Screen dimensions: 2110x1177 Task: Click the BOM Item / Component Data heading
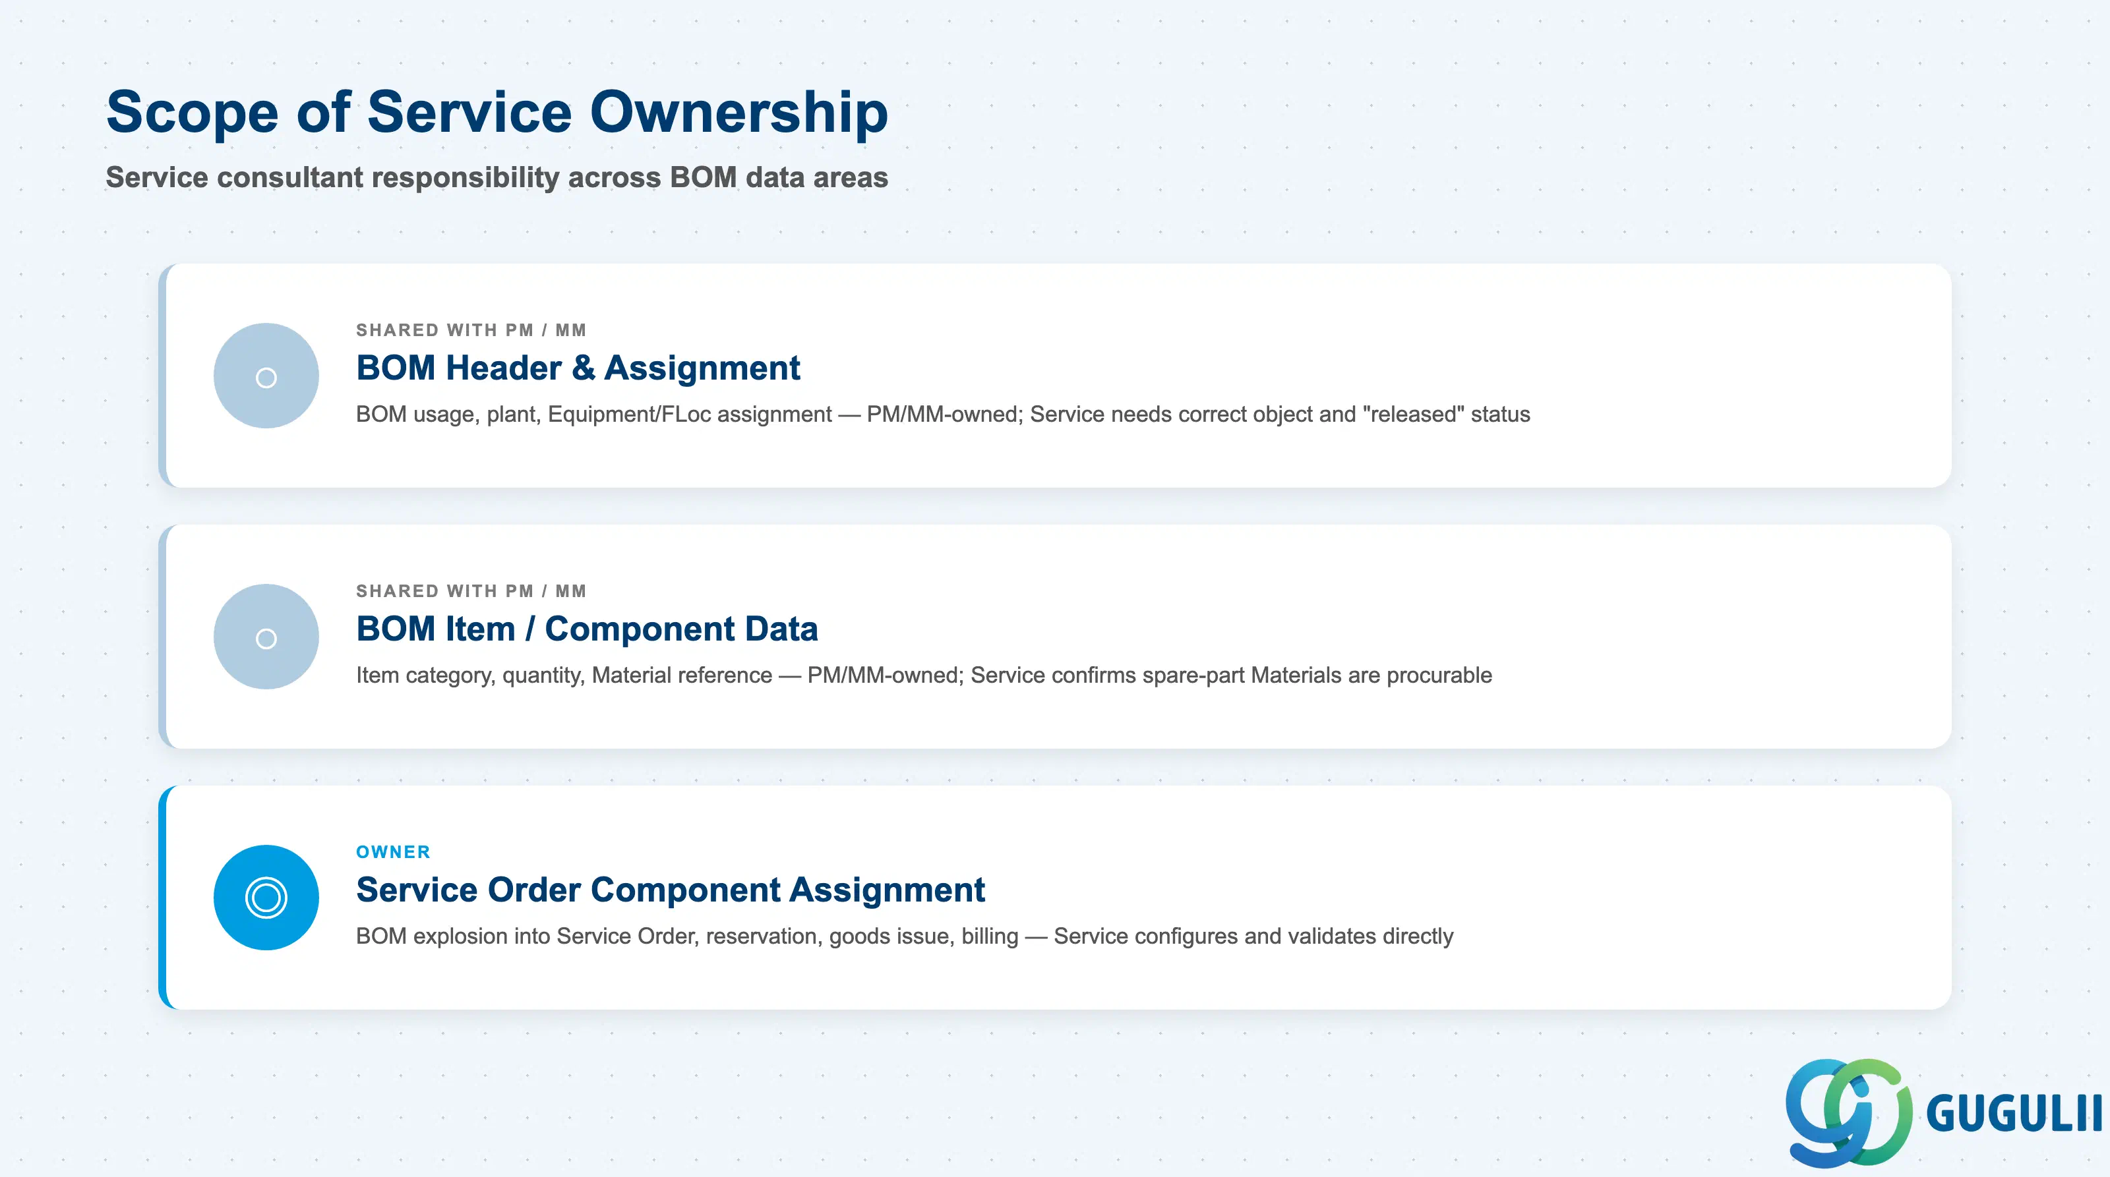click(588, 629)
